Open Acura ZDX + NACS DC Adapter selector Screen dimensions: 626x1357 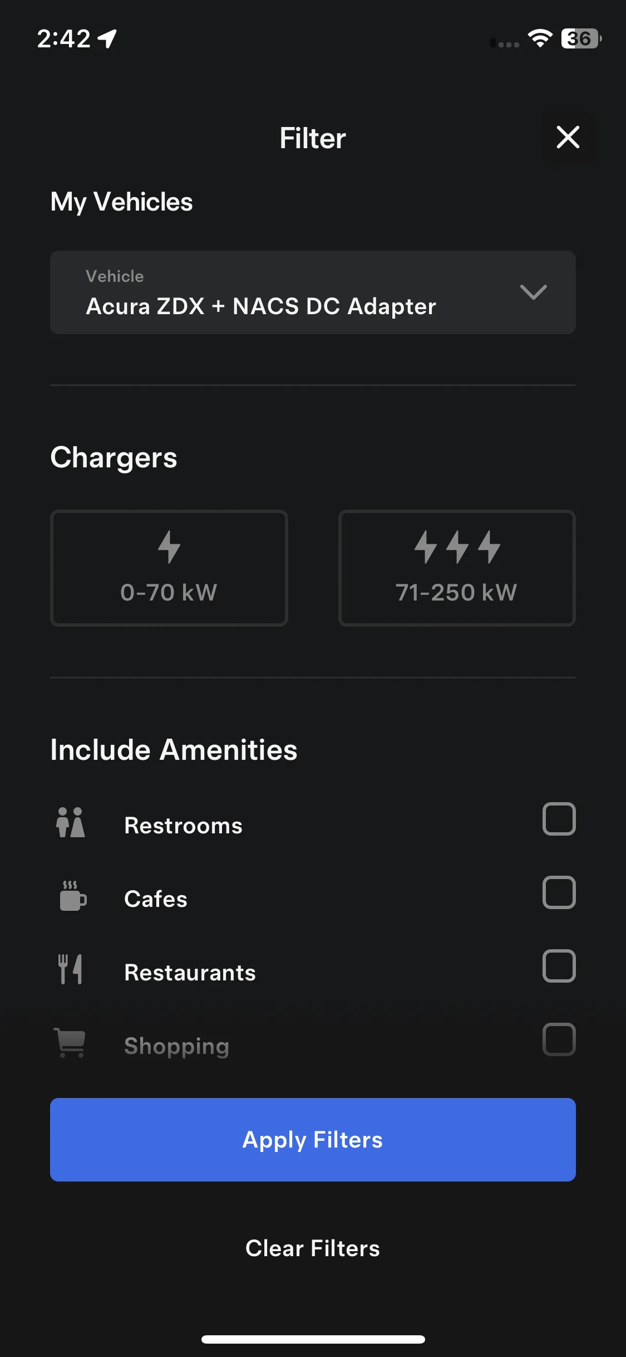(x=313, y=292)
